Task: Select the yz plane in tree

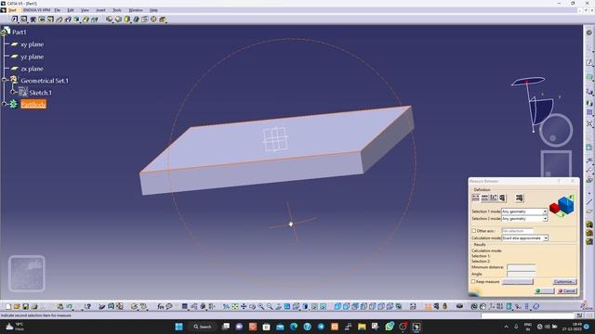Action: 32,57
